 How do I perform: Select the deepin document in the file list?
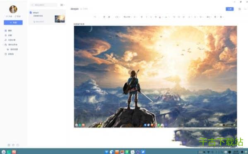[47, 17]
